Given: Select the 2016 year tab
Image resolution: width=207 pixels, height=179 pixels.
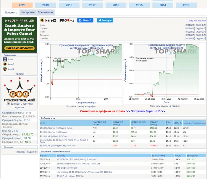Looking at the screenshot, I should pos(116,5).
